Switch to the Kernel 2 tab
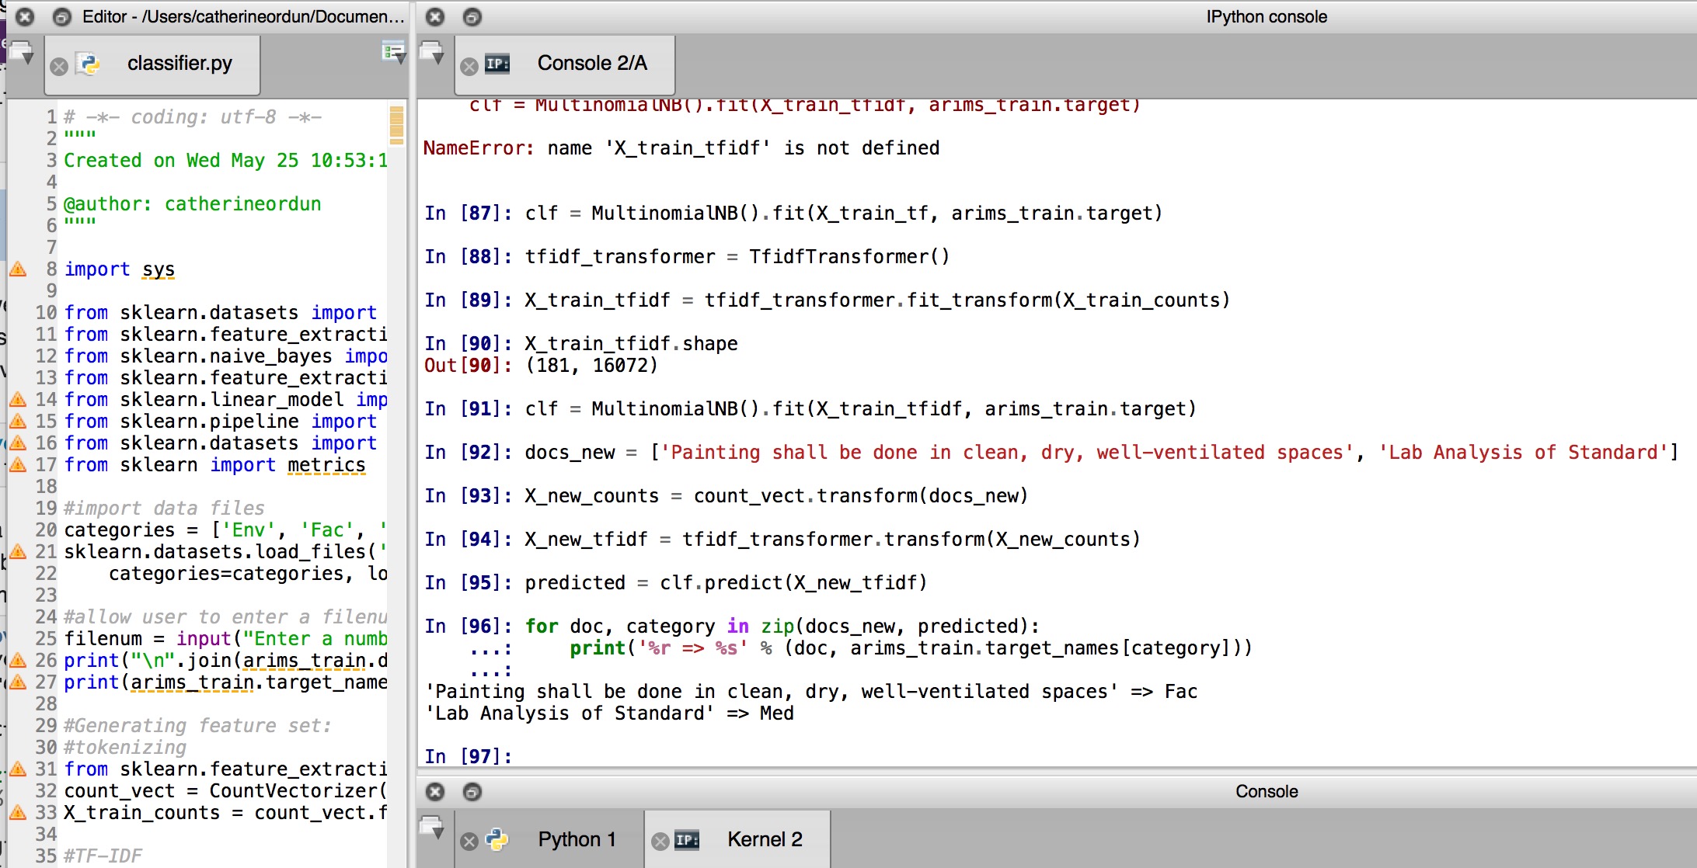This screenshot has height=868, width=1697. tap(765, 840)
